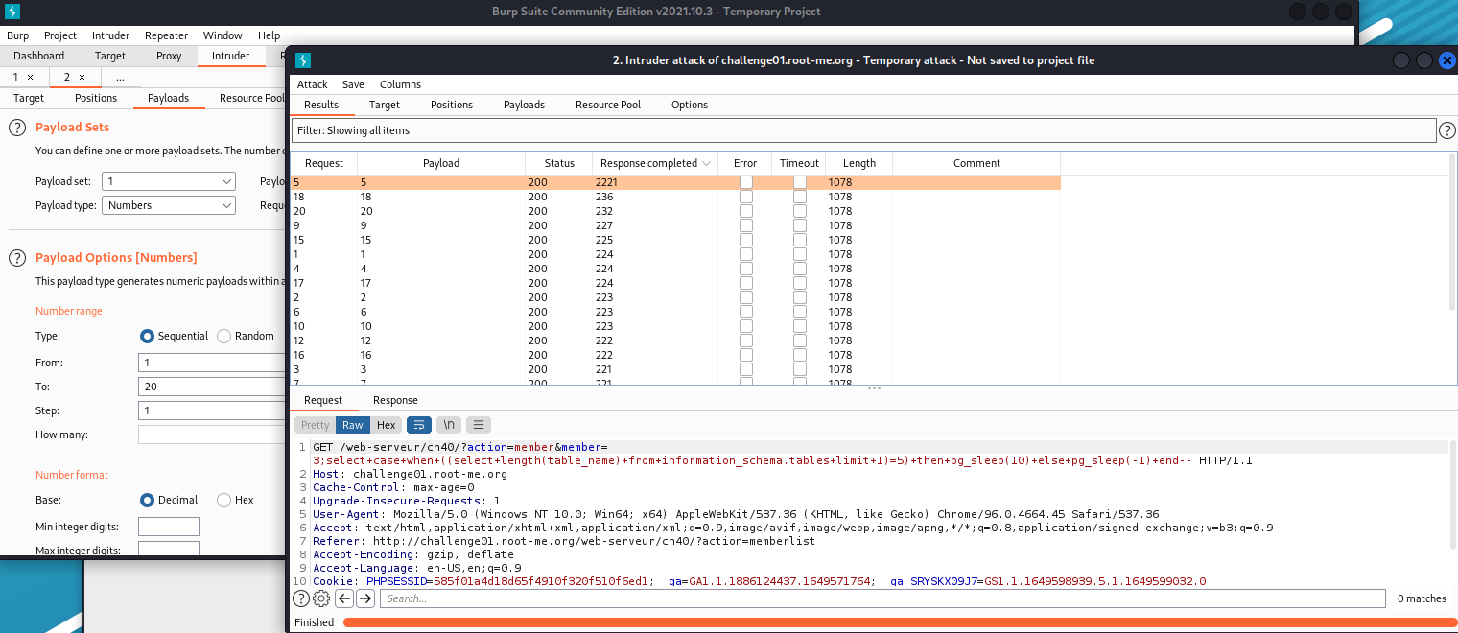Select the Sequential number type radio

147,337
